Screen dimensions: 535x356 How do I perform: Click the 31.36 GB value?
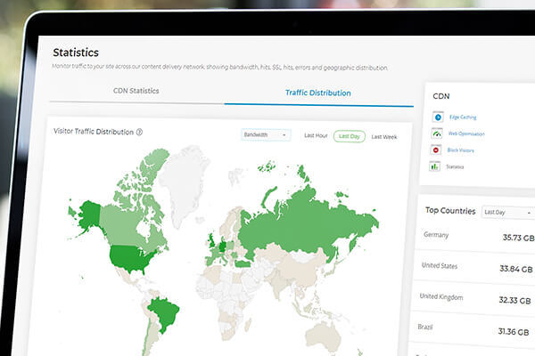pyautogui.click(x=514, y=331)
